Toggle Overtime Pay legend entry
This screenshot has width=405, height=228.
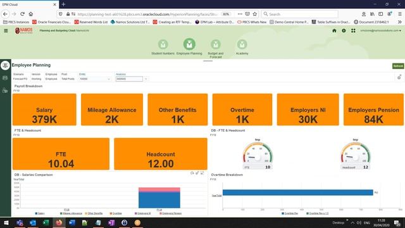[290, 213]
